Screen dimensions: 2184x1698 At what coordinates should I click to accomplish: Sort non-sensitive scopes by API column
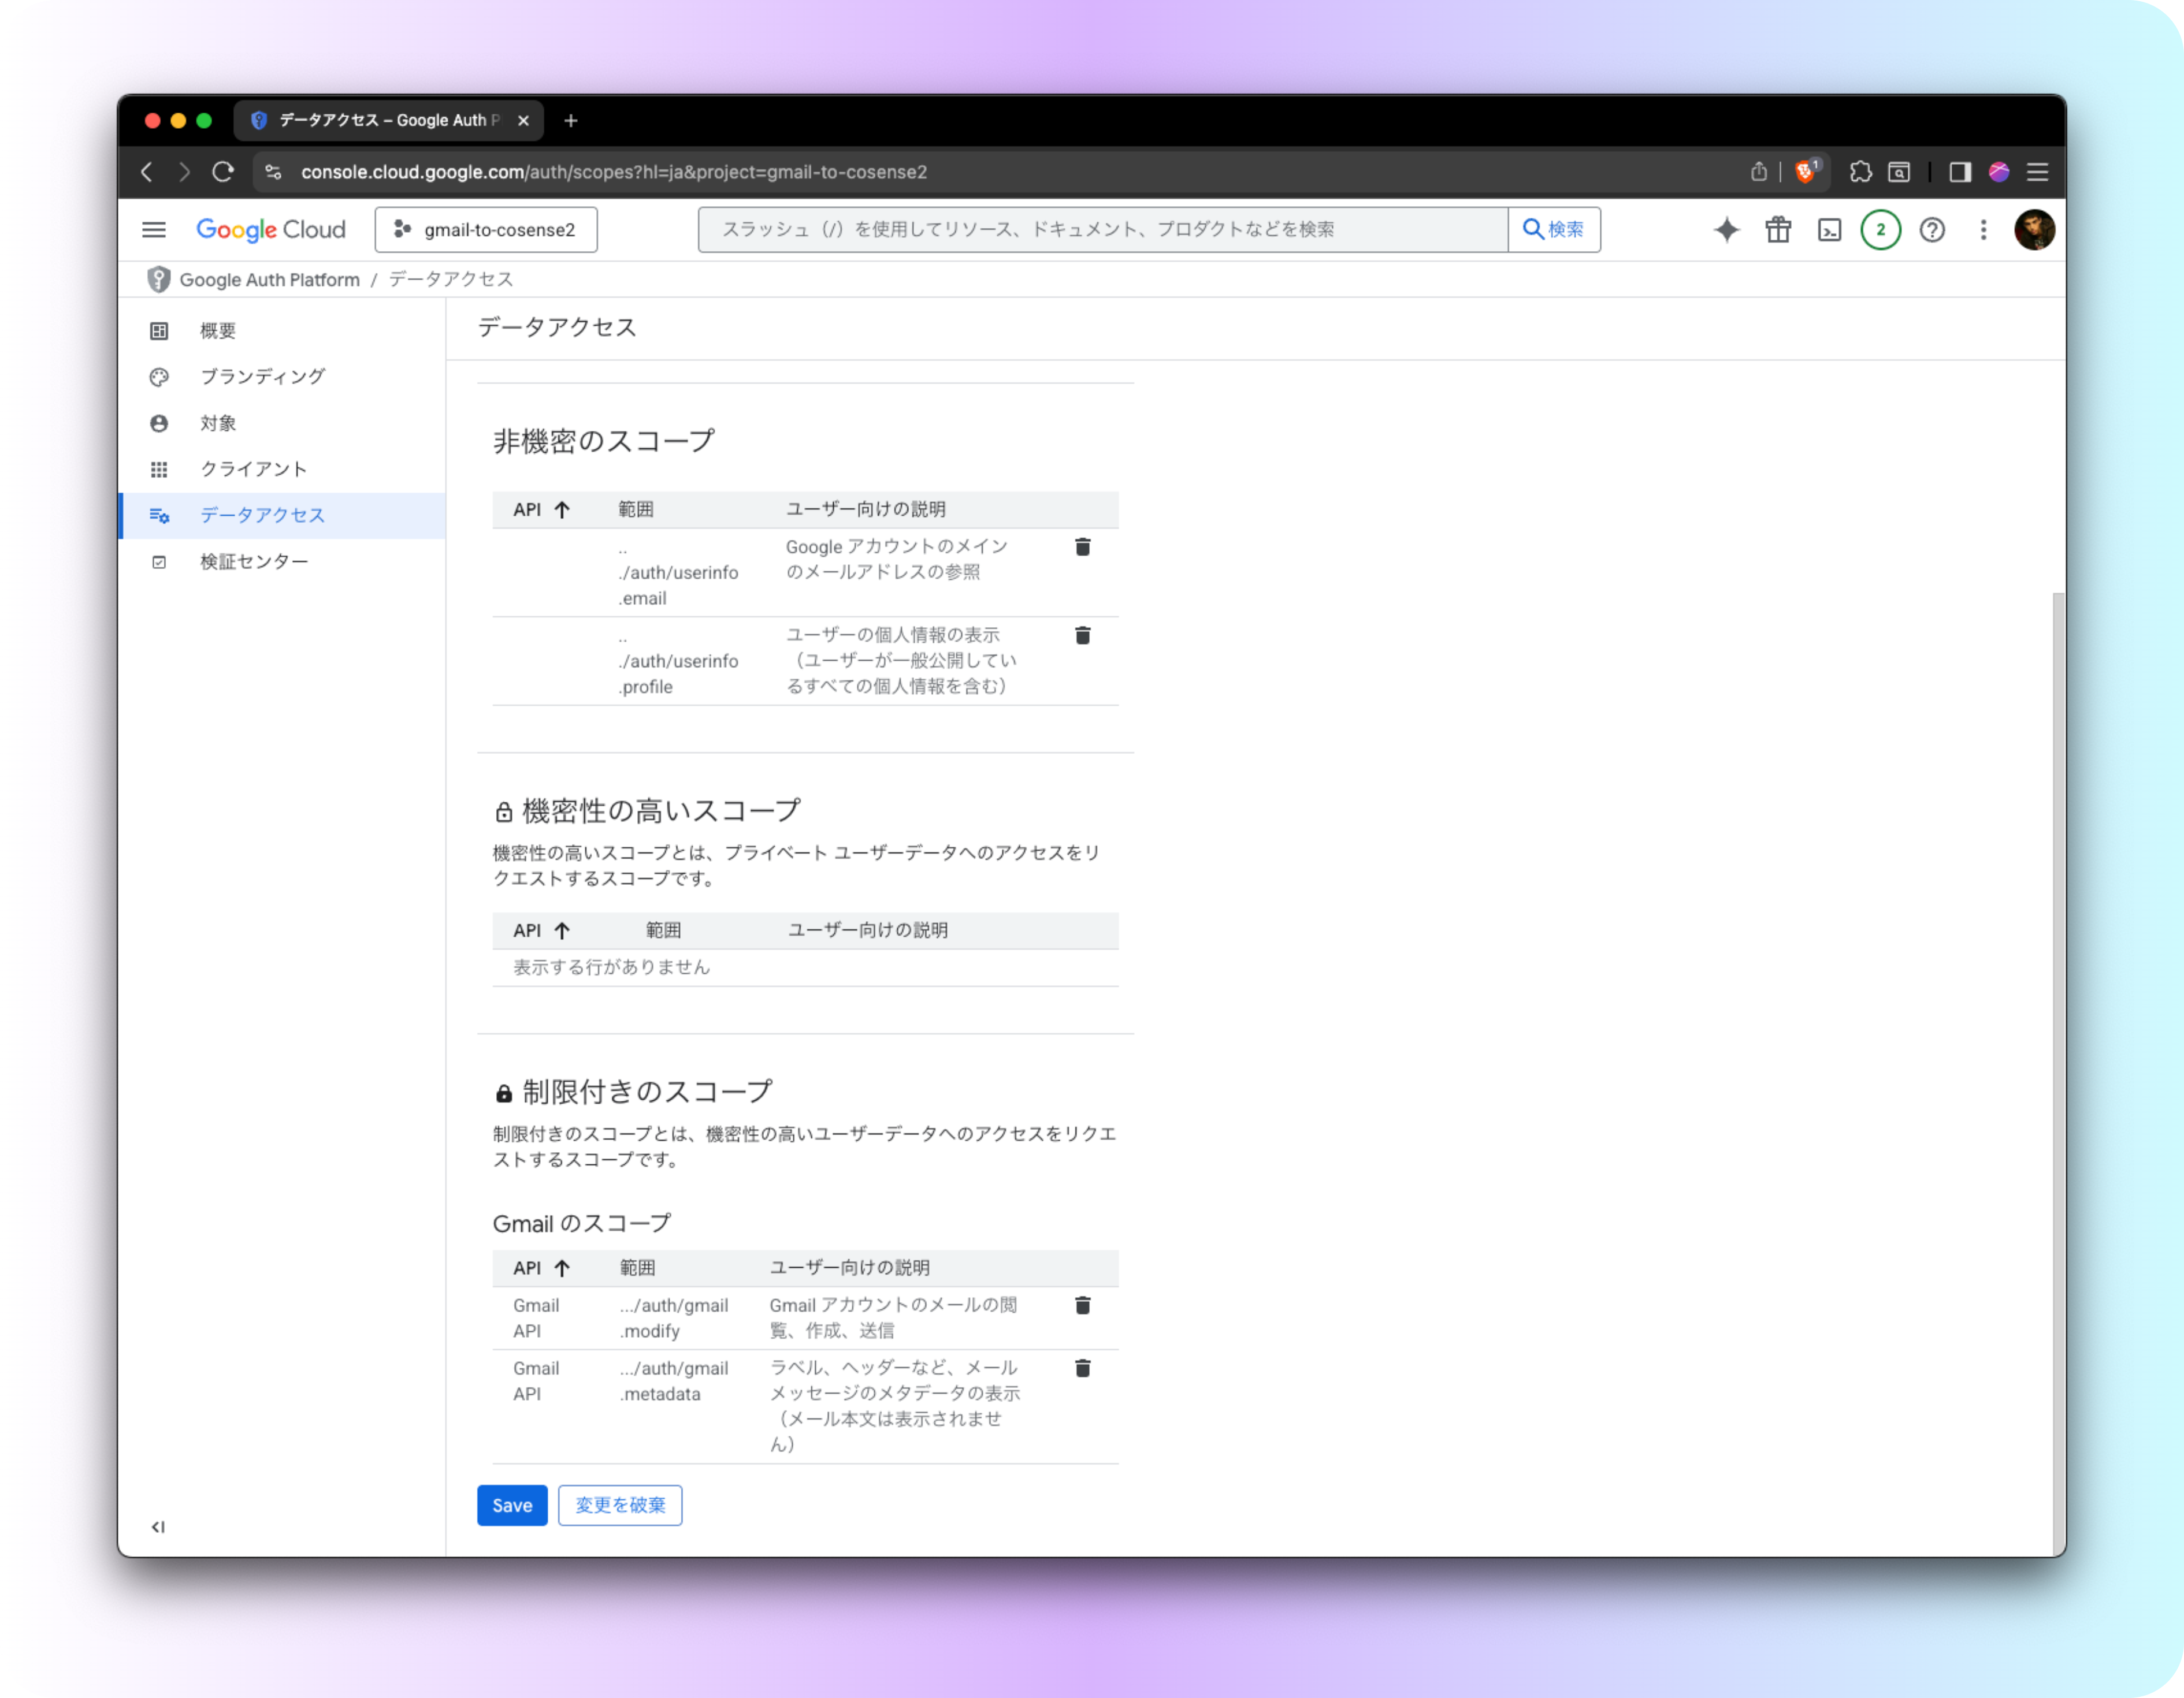click(x=541, y=510)
